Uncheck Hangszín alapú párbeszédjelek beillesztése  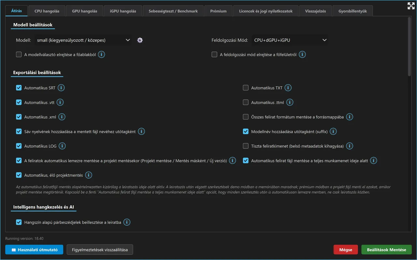pyautogui.click(x=19, y=222)
